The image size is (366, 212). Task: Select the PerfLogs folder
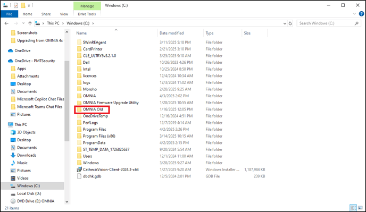(x=90, y=123)
